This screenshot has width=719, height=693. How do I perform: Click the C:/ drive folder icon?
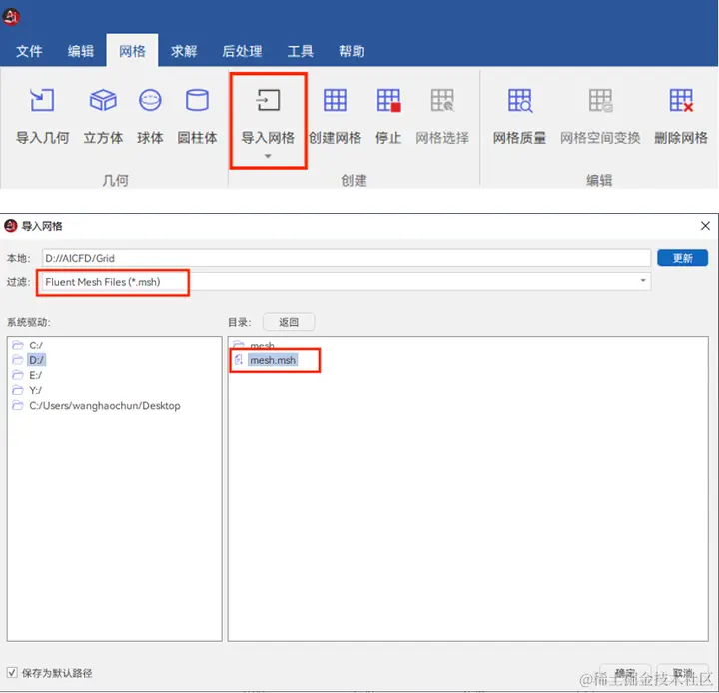point(18,345)
